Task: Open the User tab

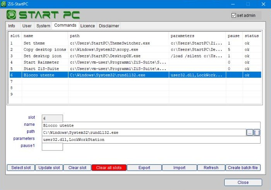Action: pyautogui.click(x=27, y=26)
